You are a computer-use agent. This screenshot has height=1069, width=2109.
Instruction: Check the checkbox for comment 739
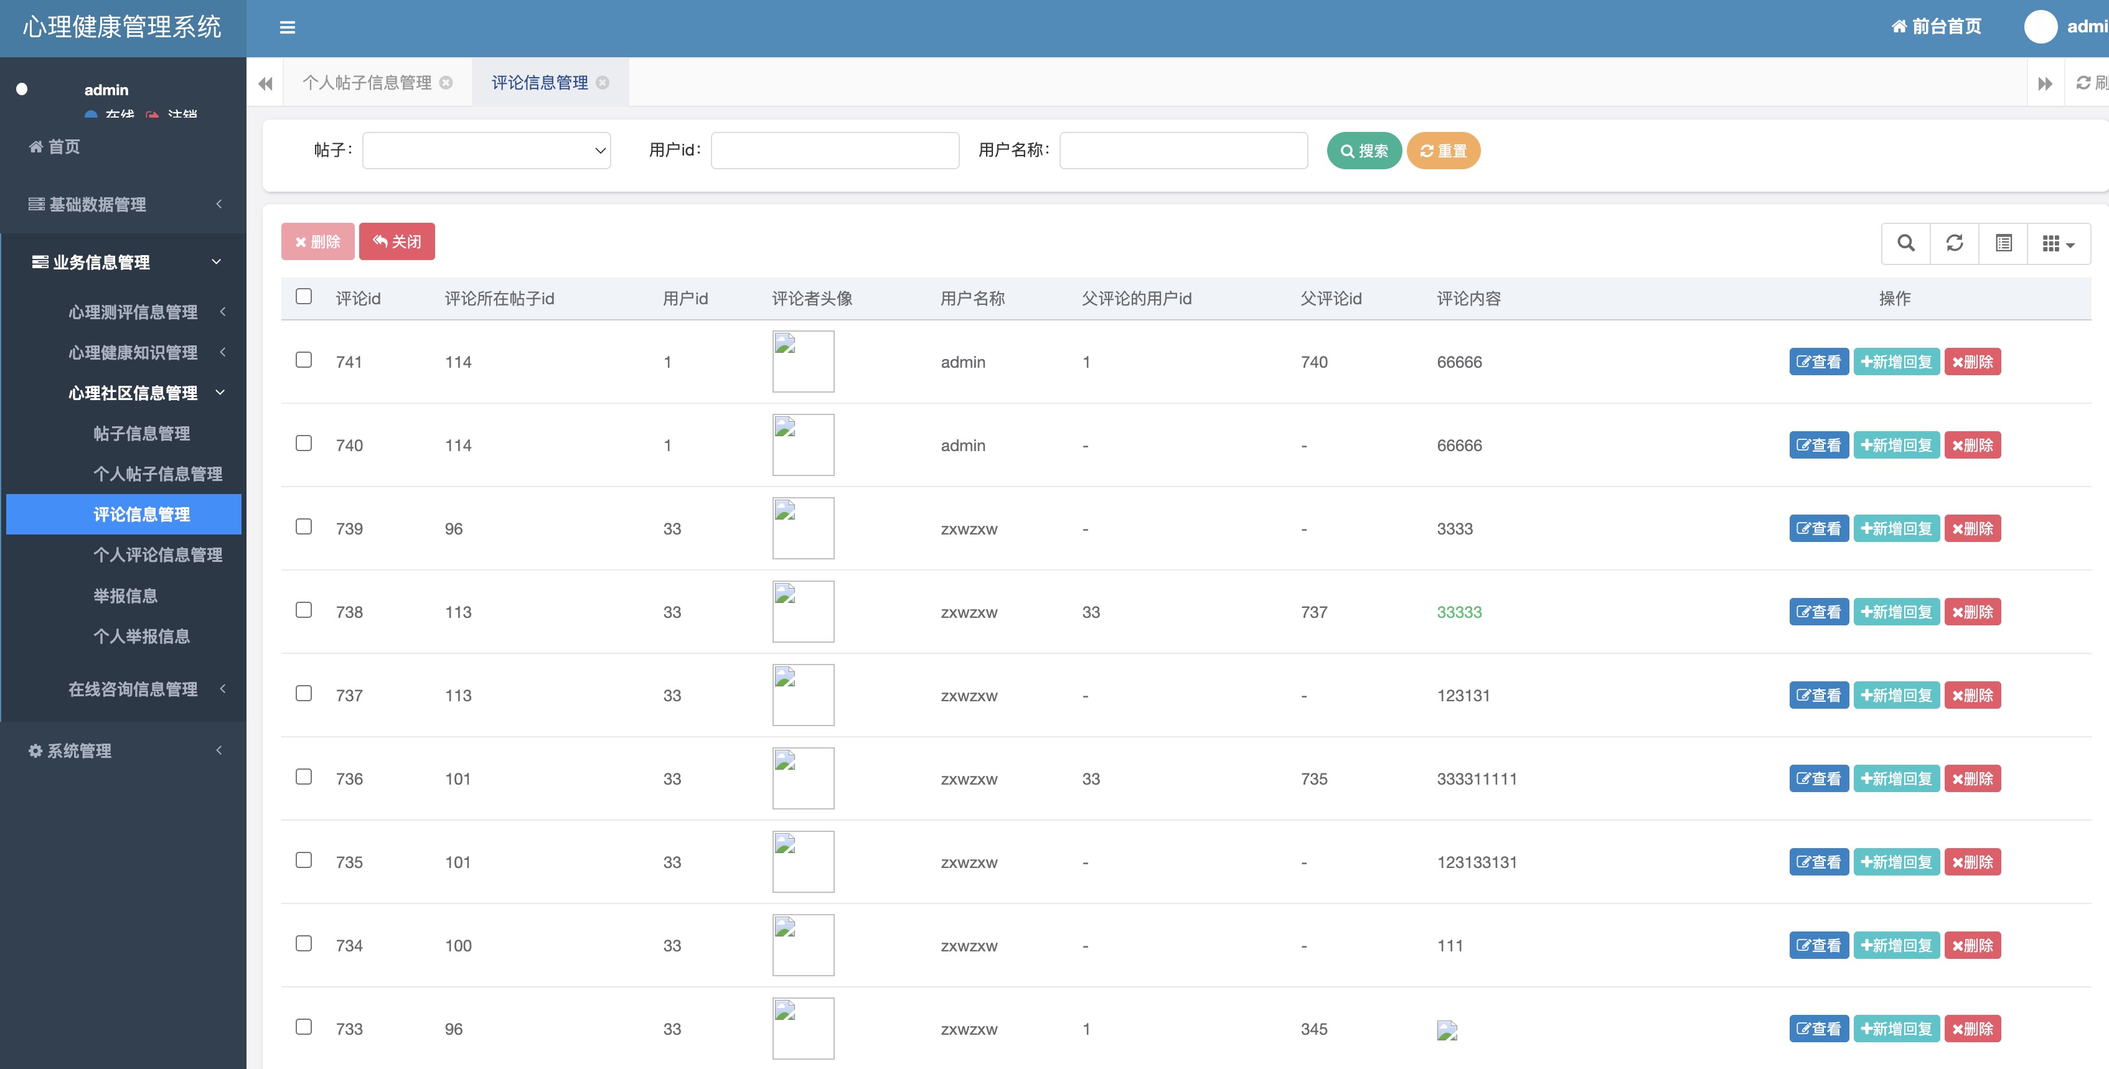304,527
